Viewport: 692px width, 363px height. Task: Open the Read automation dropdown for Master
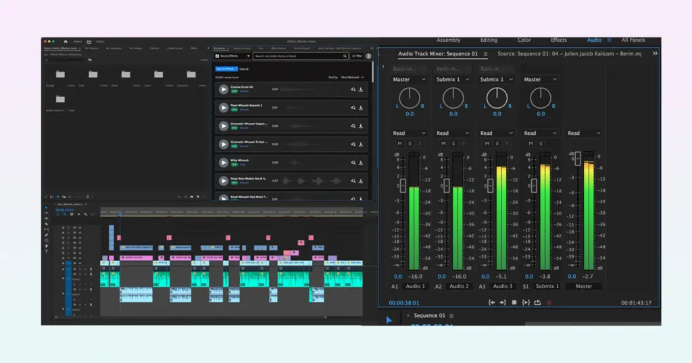point(583,133)
